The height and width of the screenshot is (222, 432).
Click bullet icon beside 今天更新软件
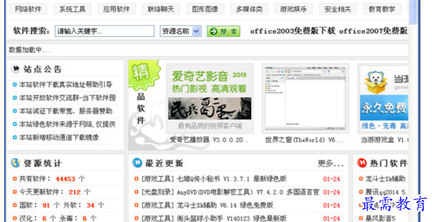click(x=14, y=192)
